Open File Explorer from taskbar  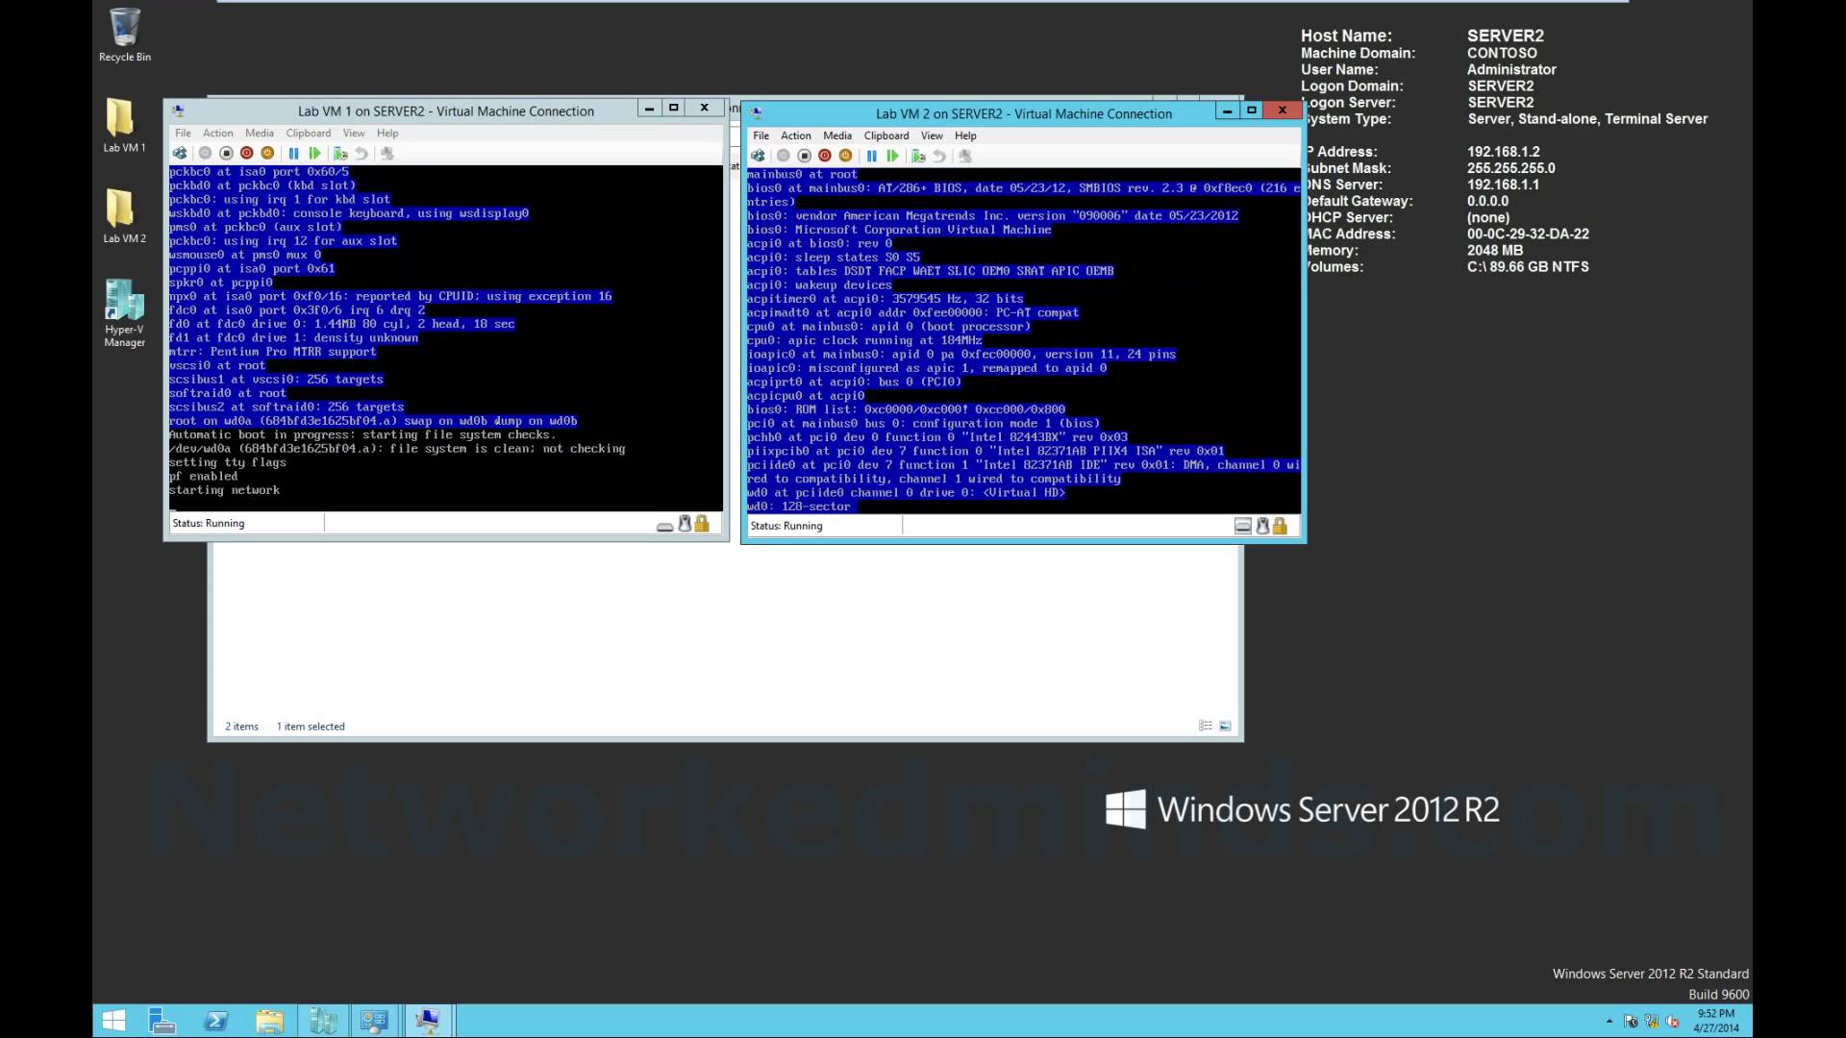[269, 1021]
